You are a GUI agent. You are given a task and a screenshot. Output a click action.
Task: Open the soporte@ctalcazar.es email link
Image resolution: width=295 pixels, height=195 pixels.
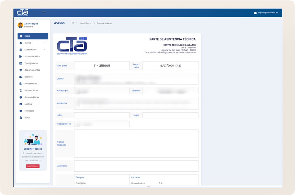[268, 13]
